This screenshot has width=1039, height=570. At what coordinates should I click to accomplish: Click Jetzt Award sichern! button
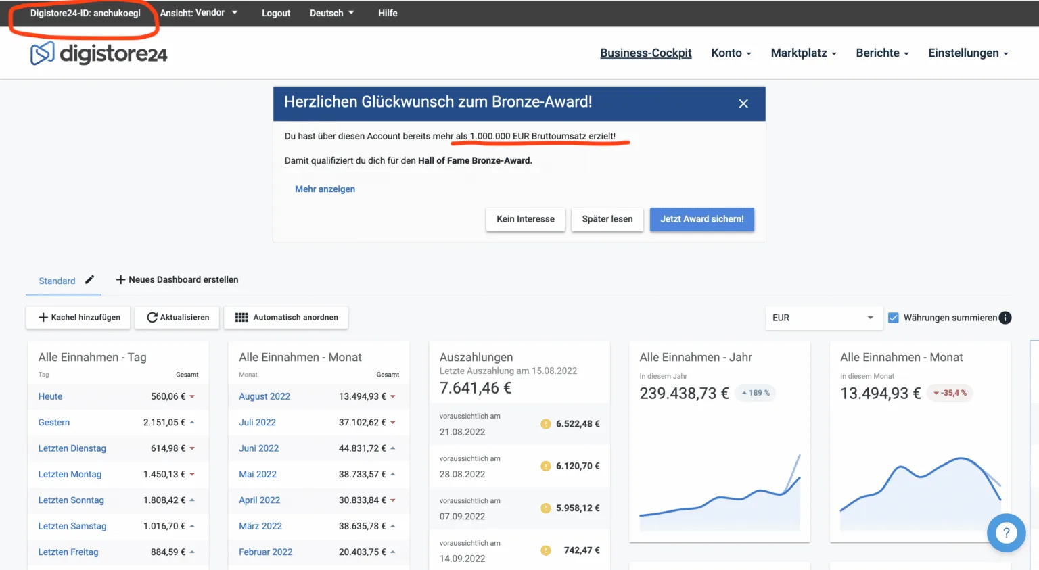pyautogui.click(x=702, y=219)
